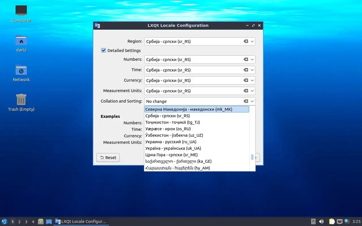This screenshot has height=226, width=362.
Task: Click the show desktop icon in taskbar
Action: tap(49, 221)
